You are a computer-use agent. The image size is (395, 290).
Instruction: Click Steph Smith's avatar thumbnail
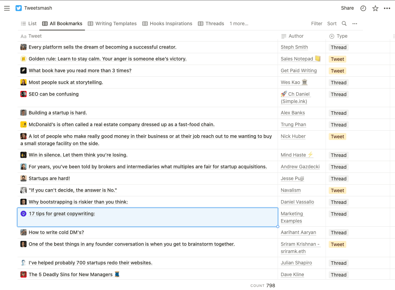[23, 47]
